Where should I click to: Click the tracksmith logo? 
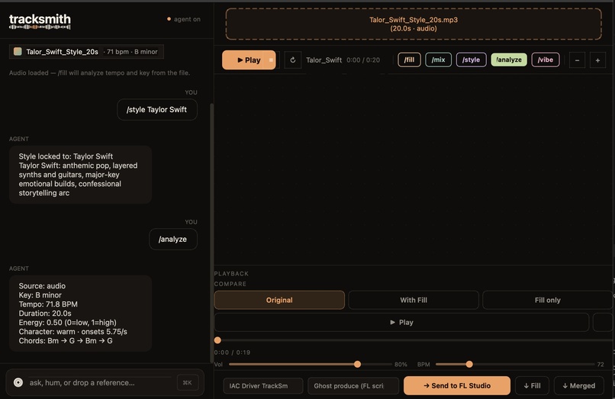[x=40, y=21]
